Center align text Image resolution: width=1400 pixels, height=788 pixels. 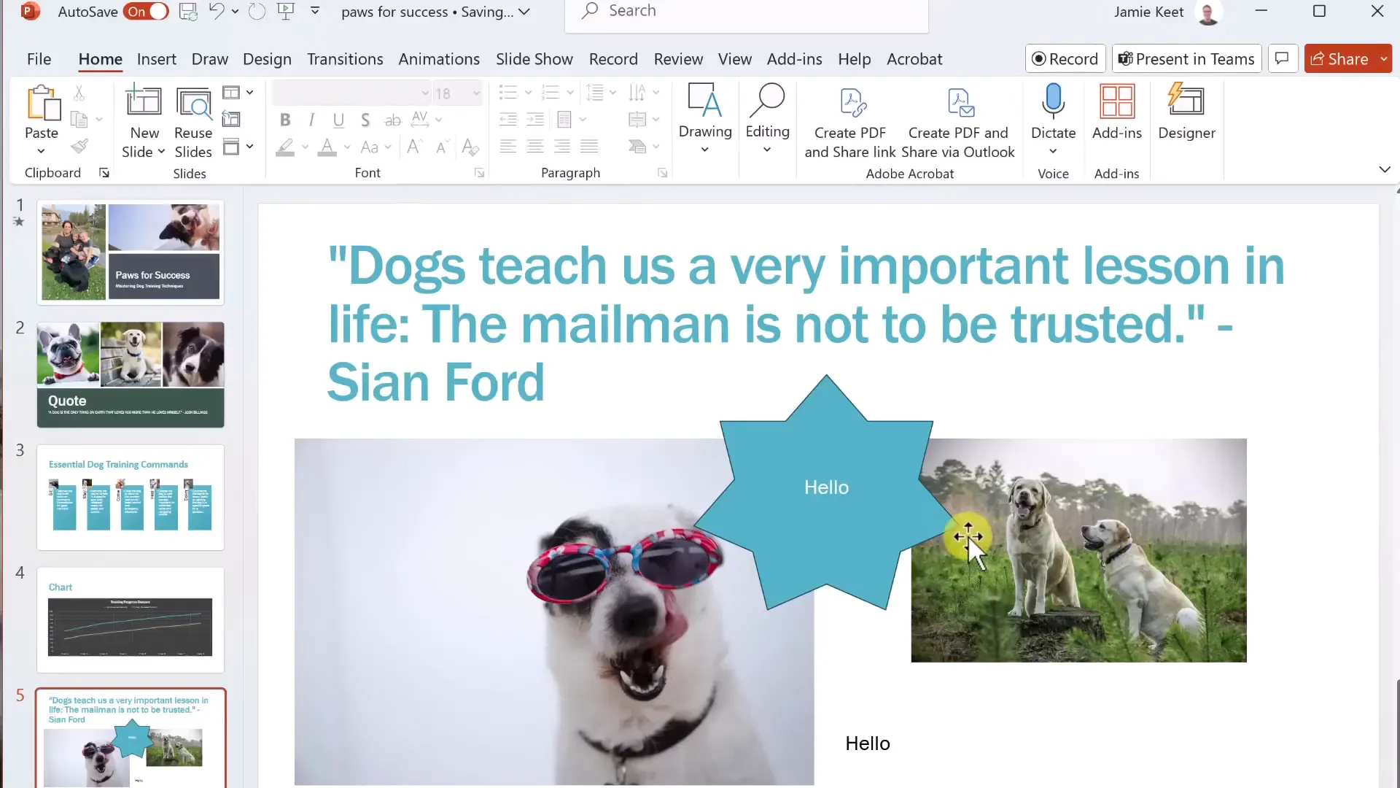[535, 147]
